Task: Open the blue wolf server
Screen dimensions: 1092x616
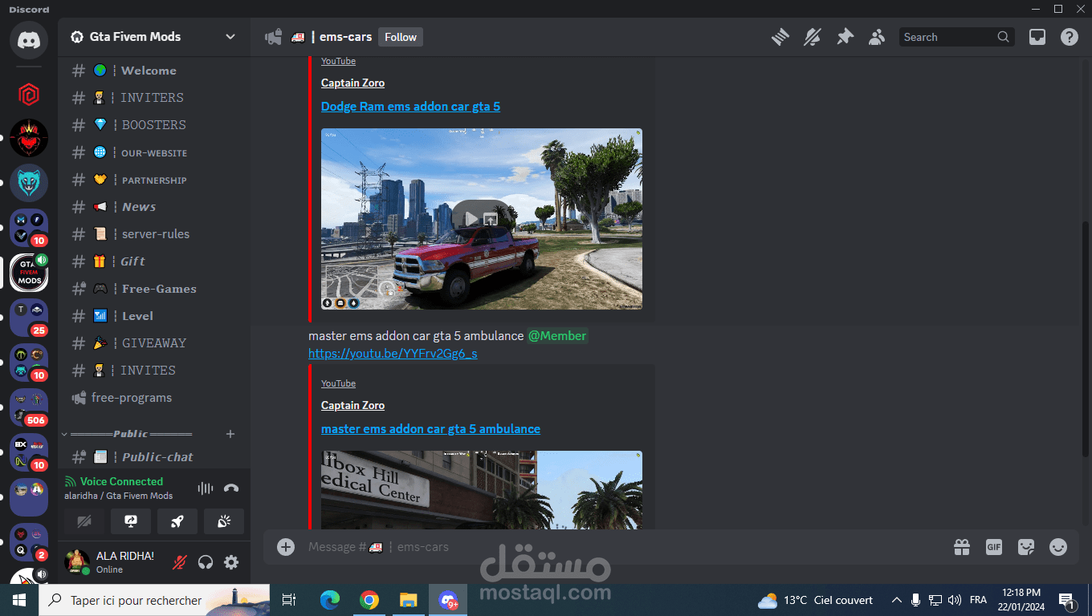Action: click(x=29, y=183)
